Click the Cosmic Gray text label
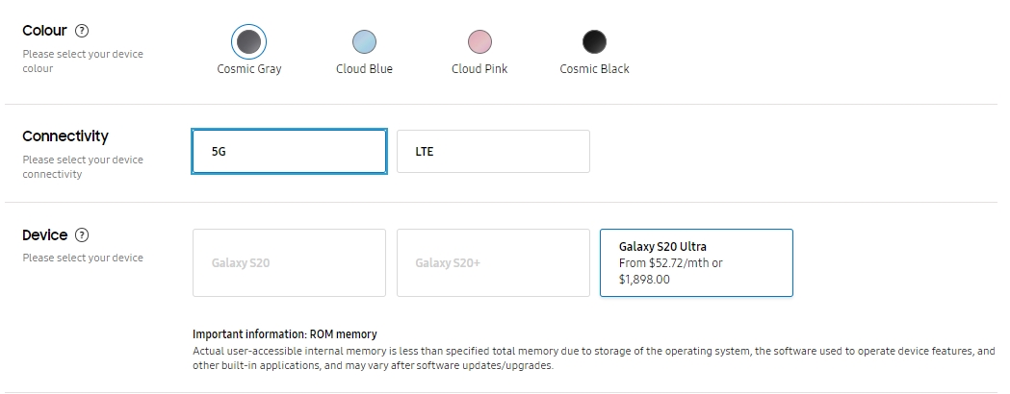Image resolution: width=1010 pixels, height=394 pixels. coord(248,69)
